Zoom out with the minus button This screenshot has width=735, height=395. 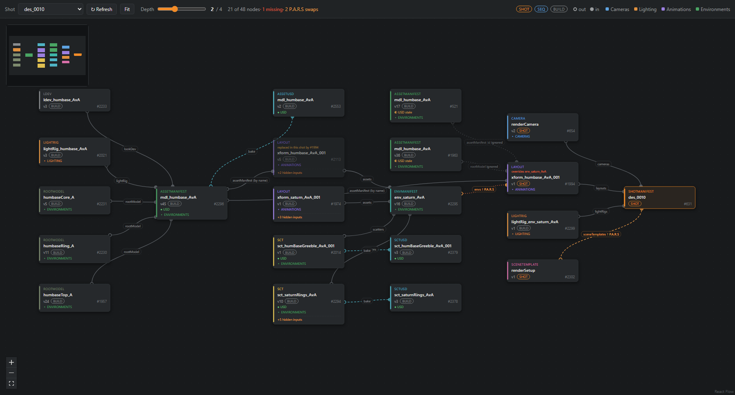(11, 373)
